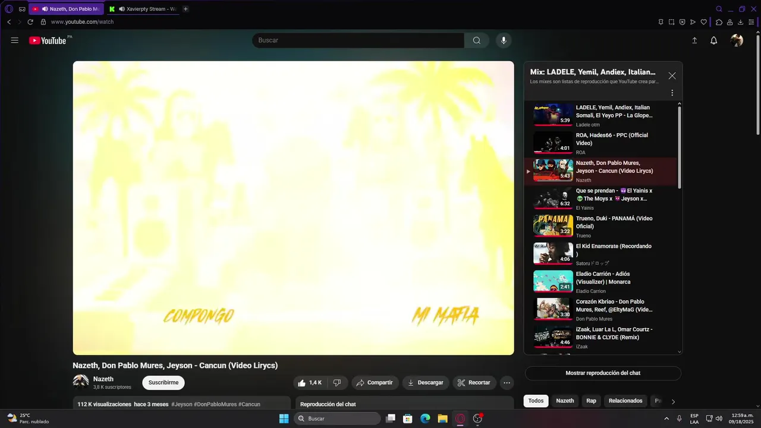Open File Explorer from taskbar

click(x=442, y=418)
